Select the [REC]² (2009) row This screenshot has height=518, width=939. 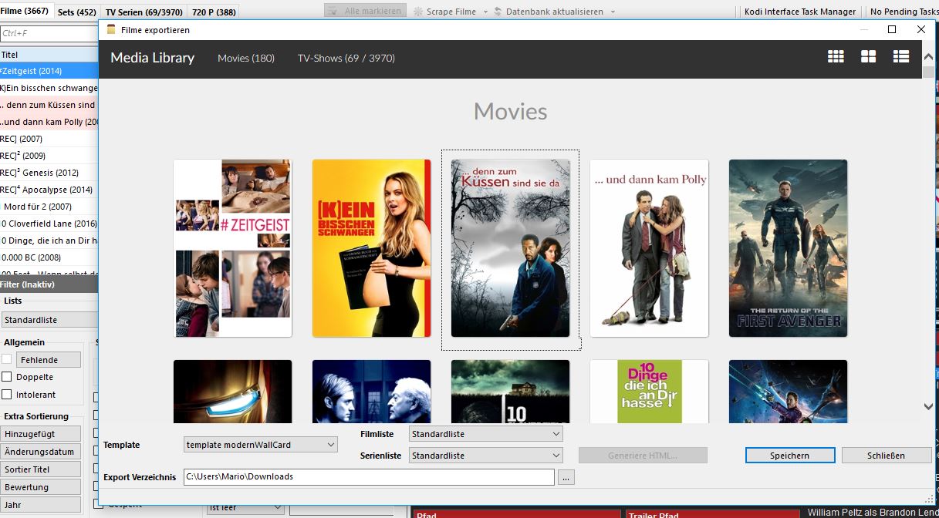pyautogui.click(x=49, y=156)
